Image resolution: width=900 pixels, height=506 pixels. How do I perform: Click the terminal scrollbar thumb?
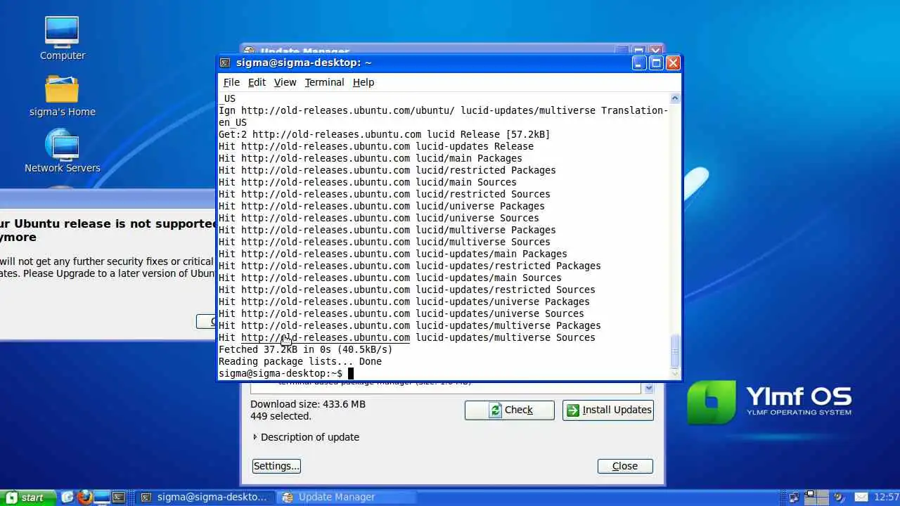675,351
